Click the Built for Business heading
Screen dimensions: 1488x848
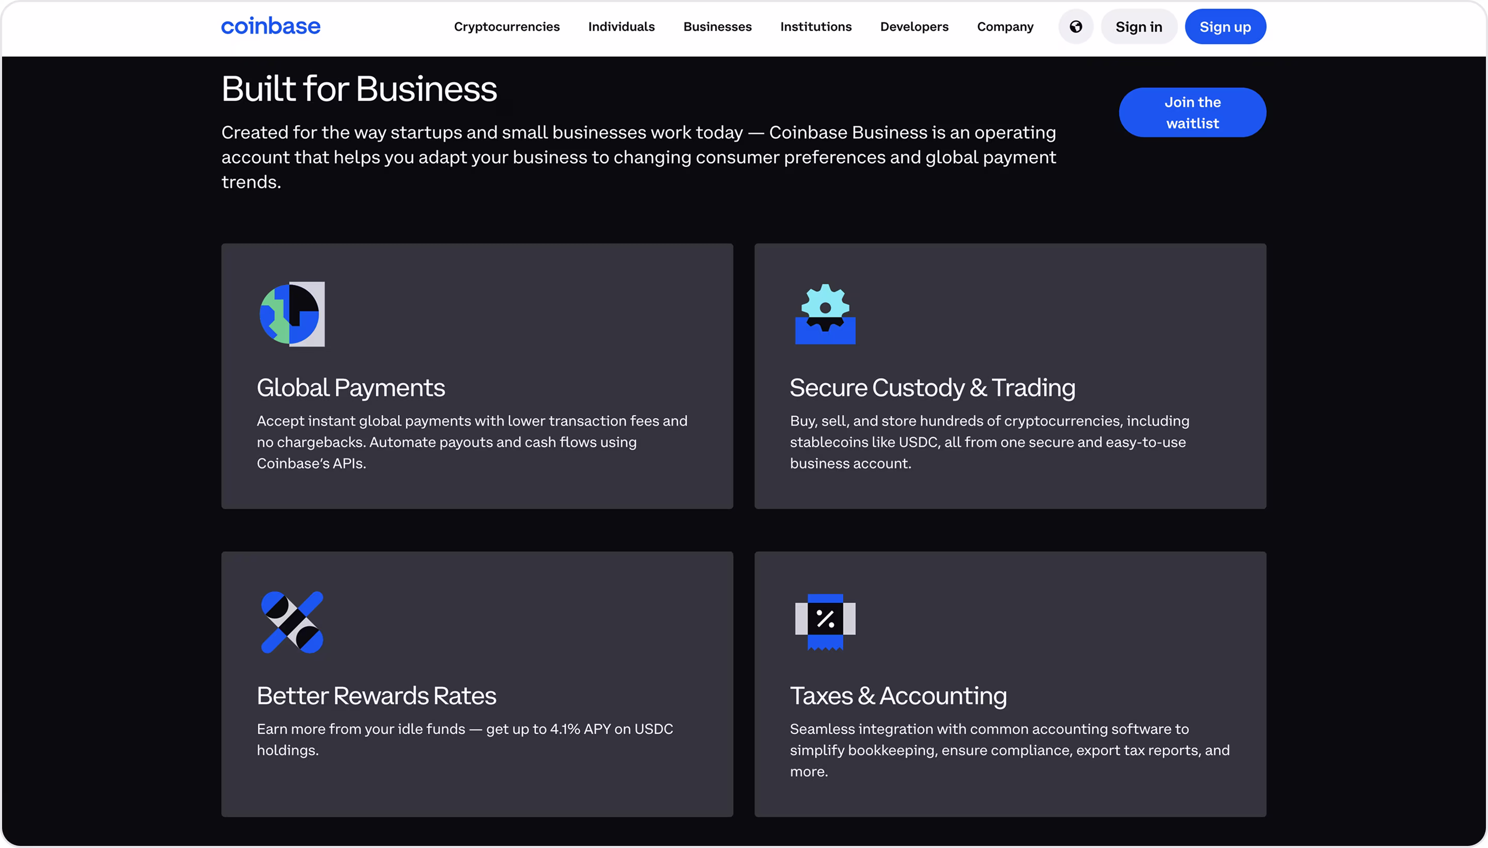[x=359, y=89]
